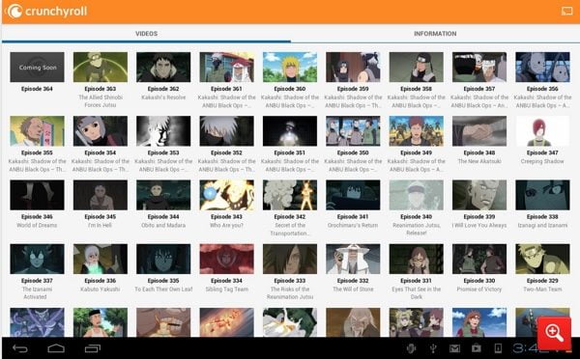Image resolution: width=580 pixels, height=359 pixels.
Task: Open Episode 342 thumbnail
Action: click(290, 195)
